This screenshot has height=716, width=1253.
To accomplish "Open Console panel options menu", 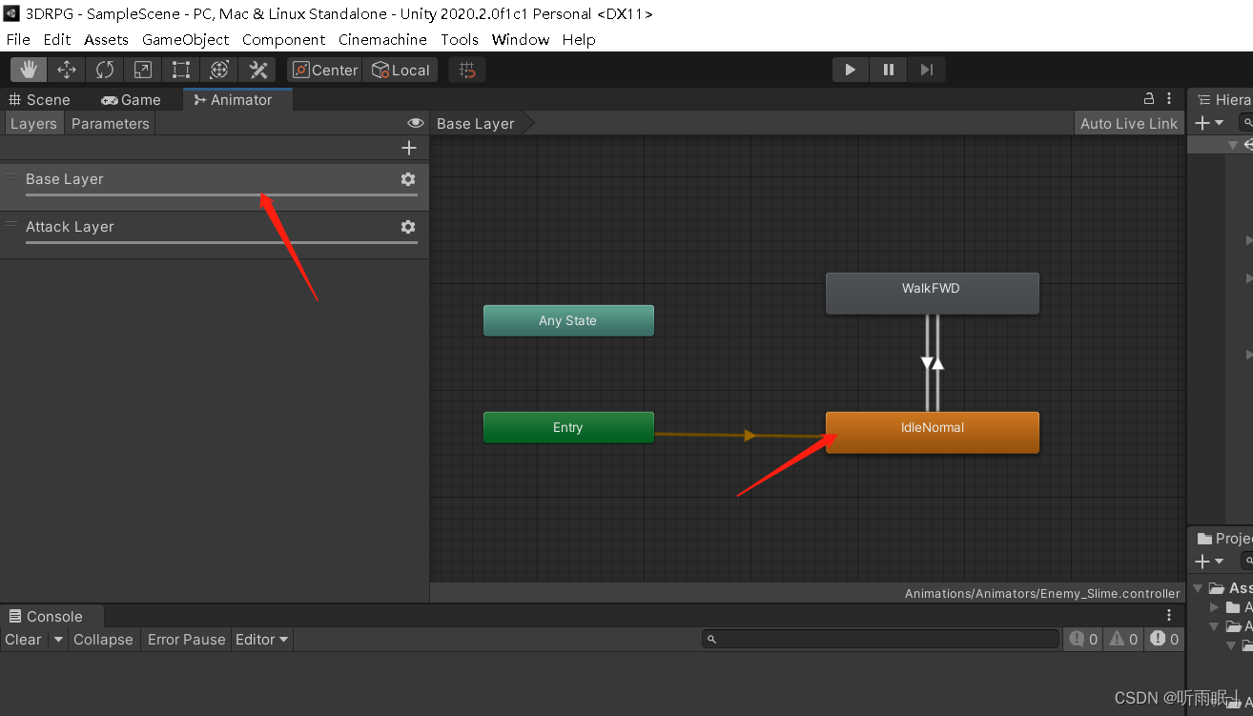I will click(x=1170, y=616).
